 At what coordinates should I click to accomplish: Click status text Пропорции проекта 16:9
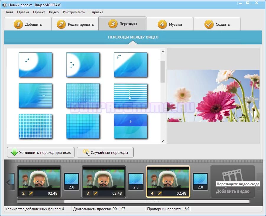pos(168,209)
